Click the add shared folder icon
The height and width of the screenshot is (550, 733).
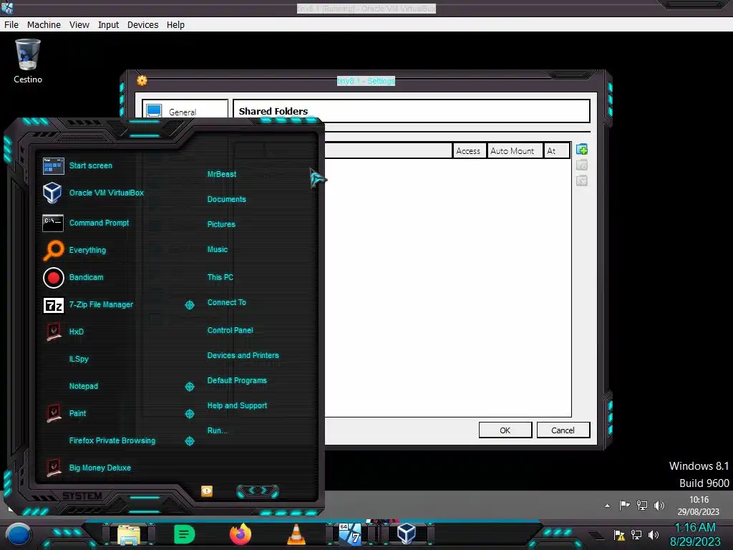[x=582, y=150]
